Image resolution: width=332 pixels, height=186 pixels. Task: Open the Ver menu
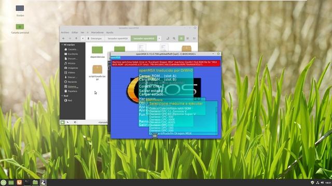coord(82,33)
